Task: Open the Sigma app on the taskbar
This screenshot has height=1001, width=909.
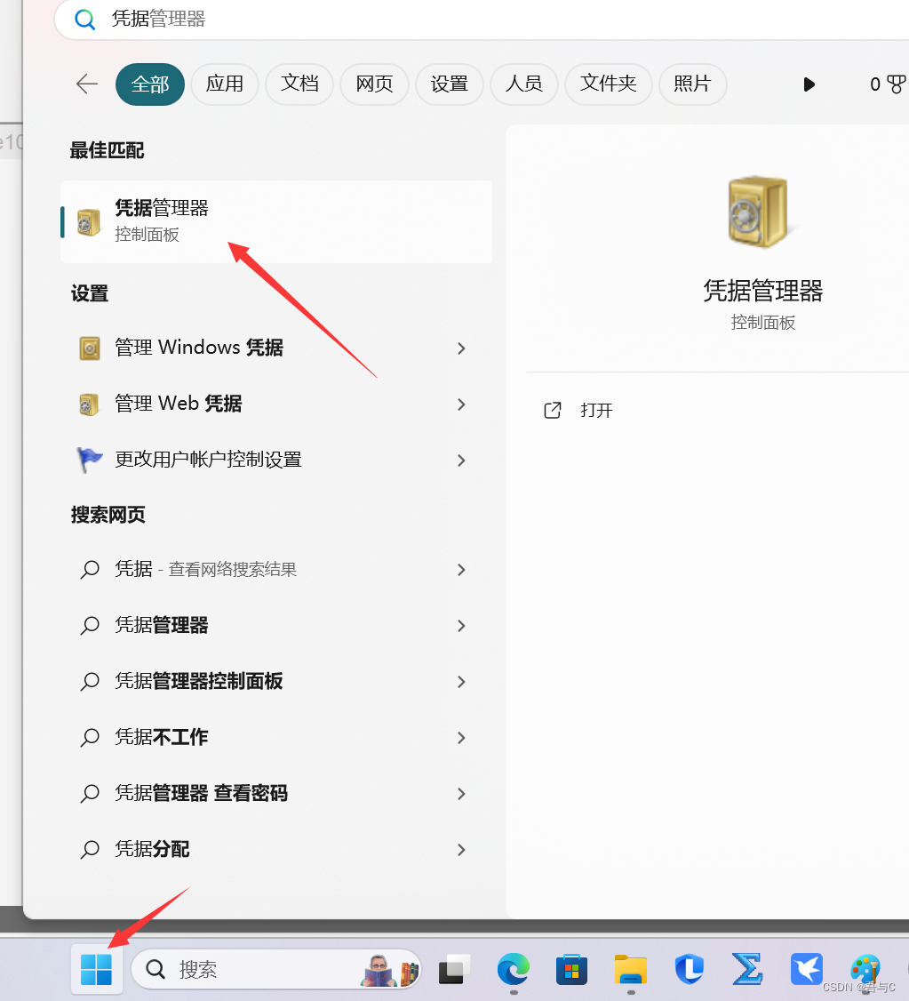Action: click(x=747, y=969)
